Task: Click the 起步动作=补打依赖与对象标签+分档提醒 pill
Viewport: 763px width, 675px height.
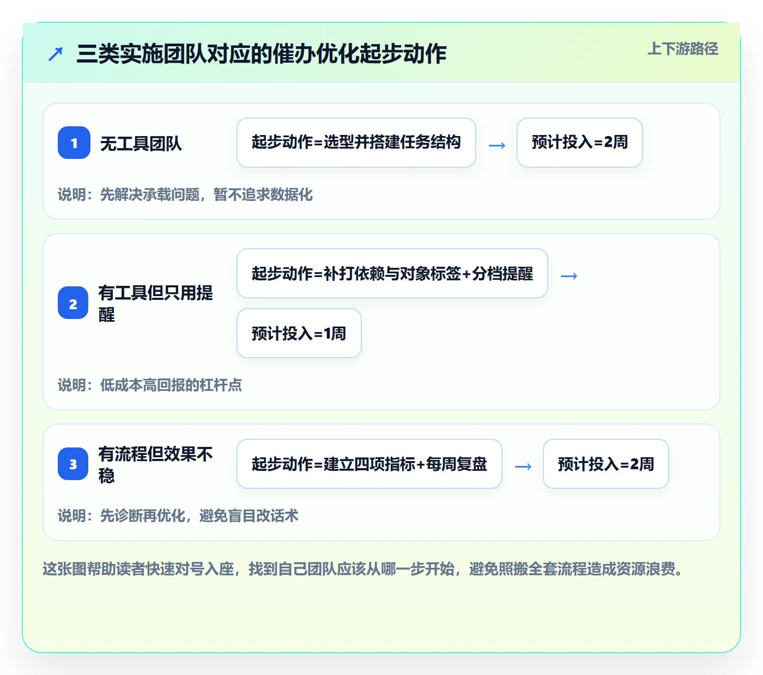Action: pyautogui.click(x=392, y=273)
